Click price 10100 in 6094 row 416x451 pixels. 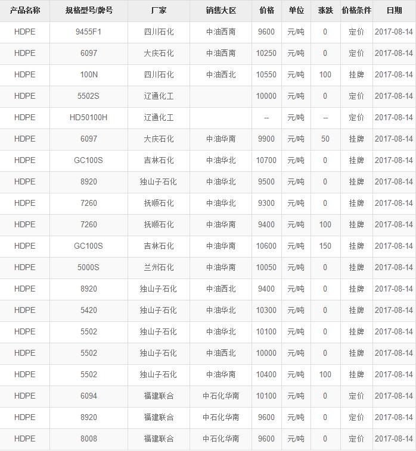click(266, 396)
